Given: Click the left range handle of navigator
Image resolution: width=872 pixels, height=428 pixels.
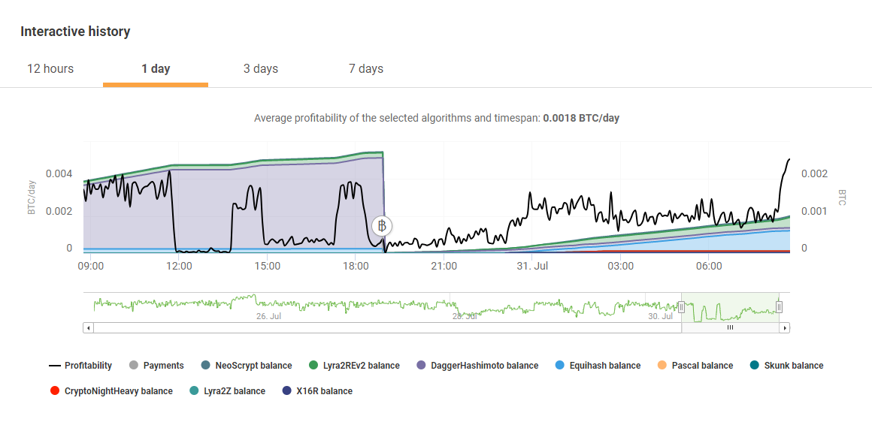Looking at the screenshot, I should [x=682, y=306].
